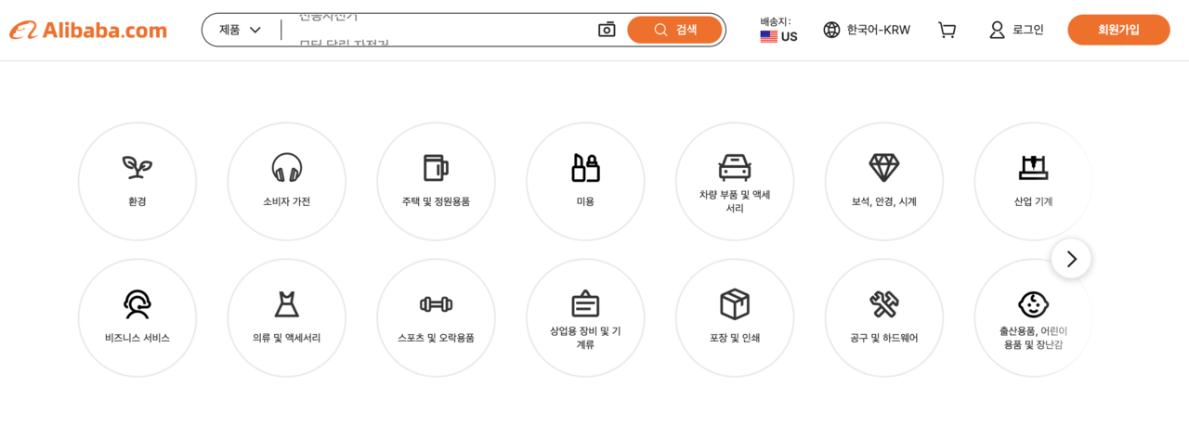
Task: Click the 로그인 login link
Action: 1016,30
